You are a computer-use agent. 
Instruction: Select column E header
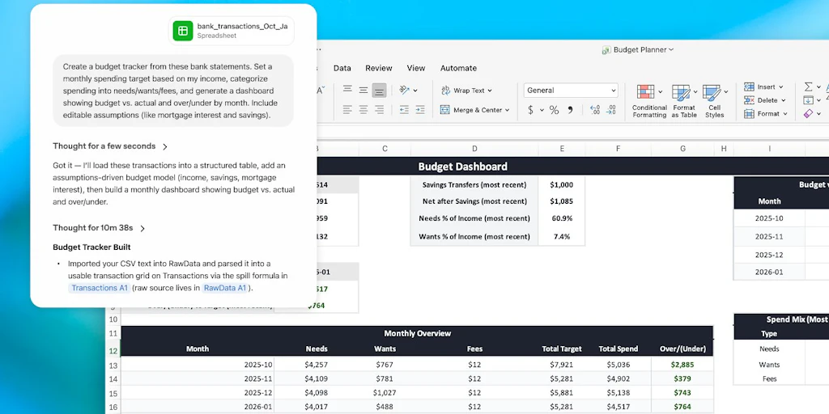[x=562, y=149]
